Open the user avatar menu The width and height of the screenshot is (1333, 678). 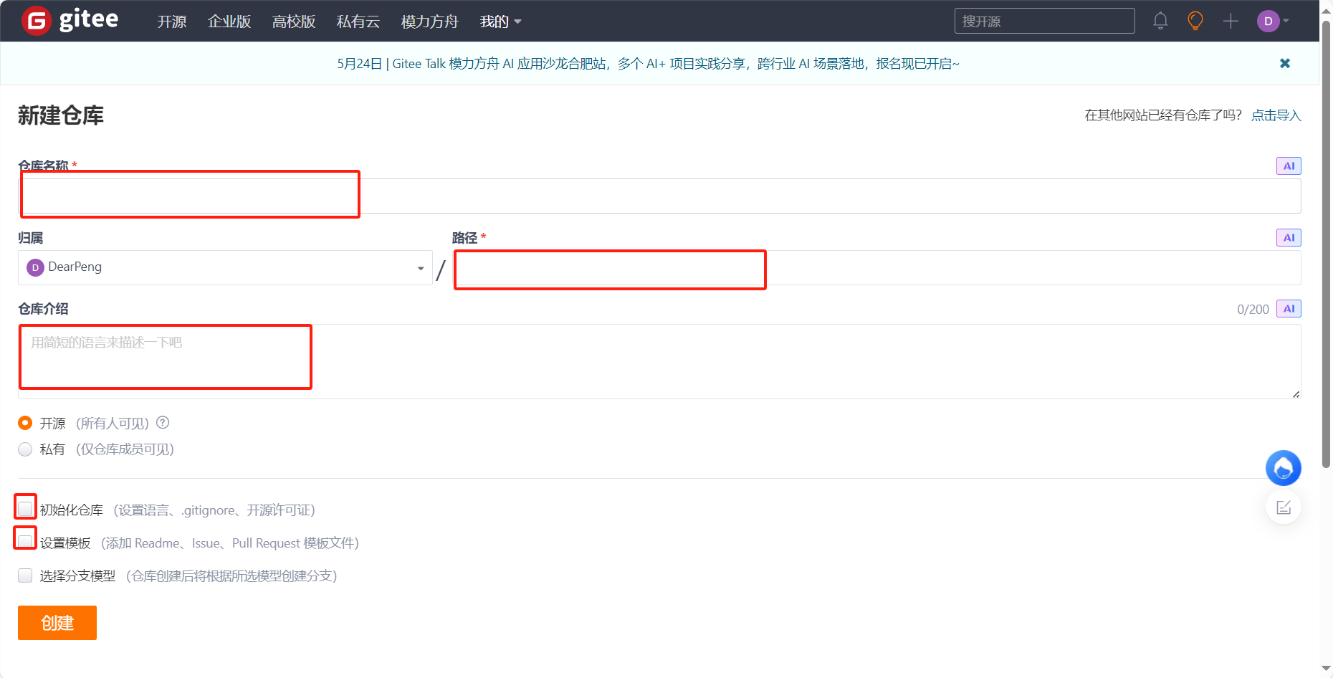[1273, 21]
